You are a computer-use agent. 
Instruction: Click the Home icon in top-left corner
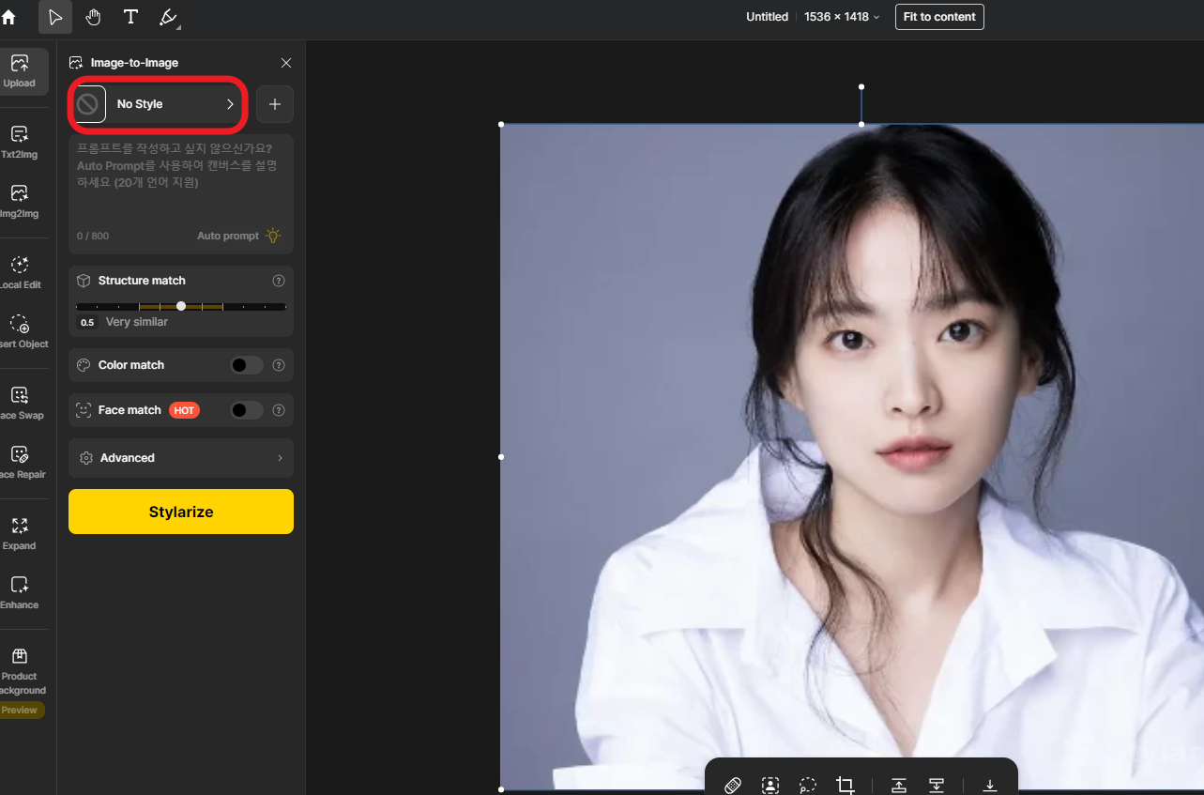(9, 16)
